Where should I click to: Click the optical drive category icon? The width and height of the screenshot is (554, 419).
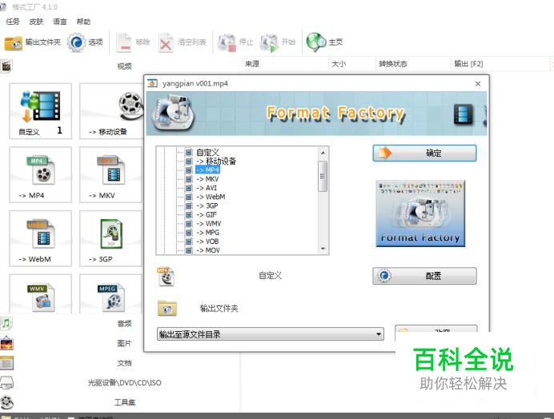[6, 383]
